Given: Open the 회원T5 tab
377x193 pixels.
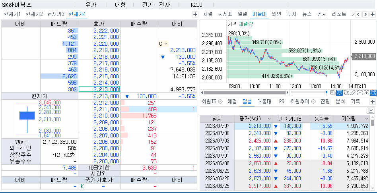Looking at the screenshot, I should tap(209, 102).
